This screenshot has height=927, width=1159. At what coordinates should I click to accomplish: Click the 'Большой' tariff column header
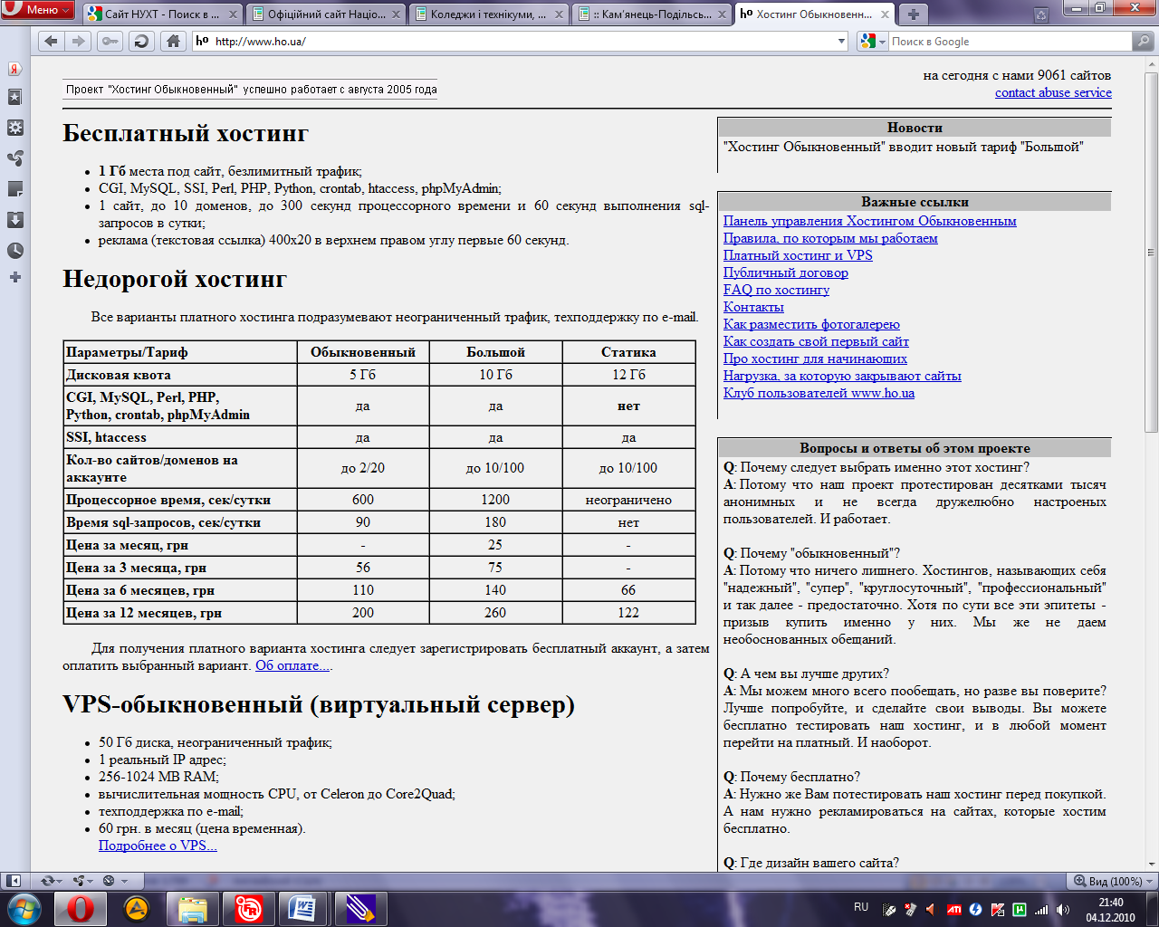coord(495,352)
